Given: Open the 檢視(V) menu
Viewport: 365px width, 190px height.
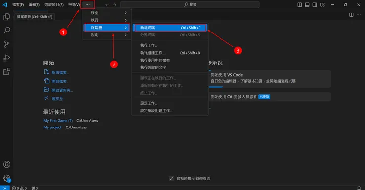Looking at the screenshot, I should [x=74, y=5].
